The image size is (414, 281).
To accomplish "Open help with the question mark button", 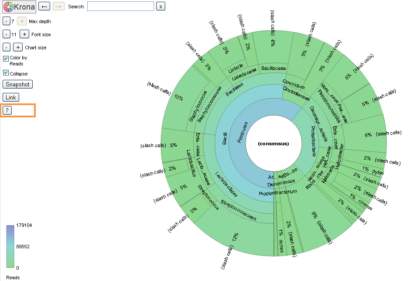I will [x=7, y=110].
